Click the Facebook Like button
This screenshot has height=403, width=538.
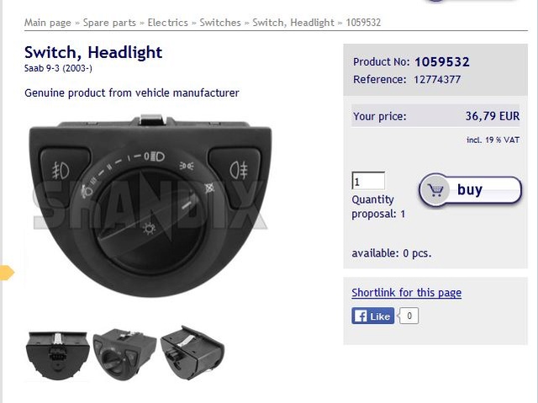click(x=372, y=316)
